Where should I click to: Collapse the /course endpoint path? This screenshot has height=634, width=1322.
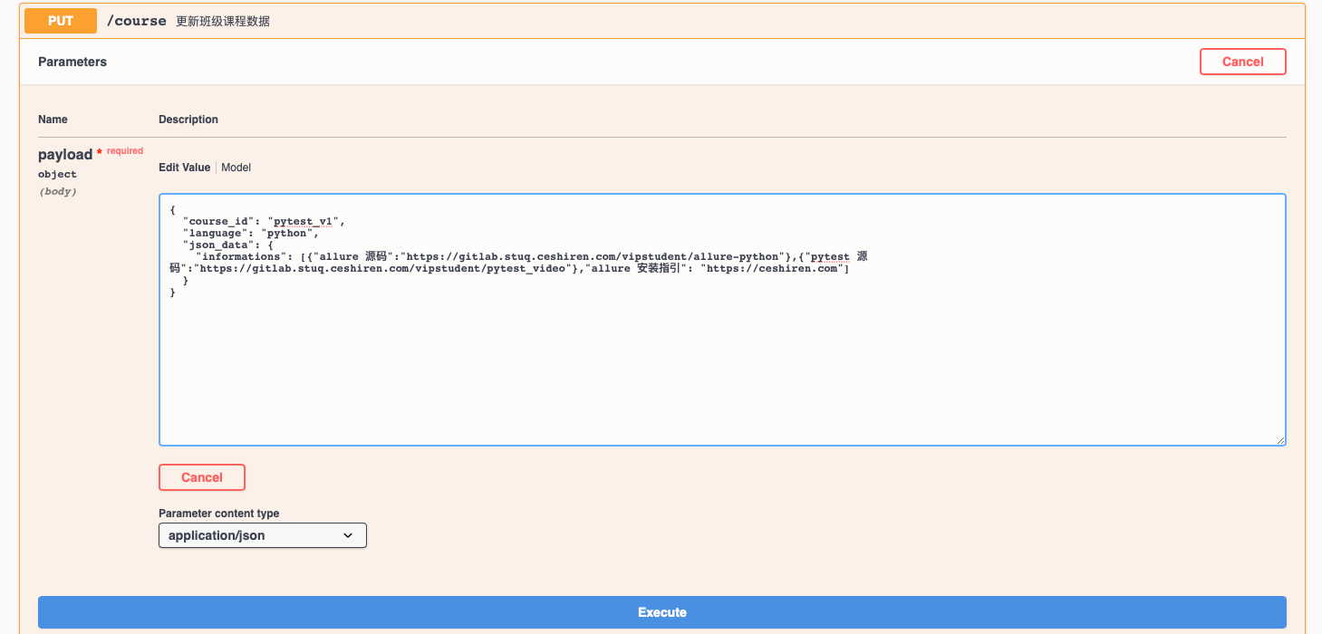coord(136,21)
